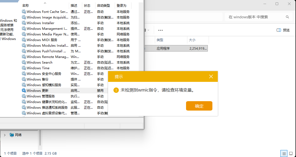The image size is (296, 157).
Task: Select the gear icon for Windows Search service
Action: [24, 62]
